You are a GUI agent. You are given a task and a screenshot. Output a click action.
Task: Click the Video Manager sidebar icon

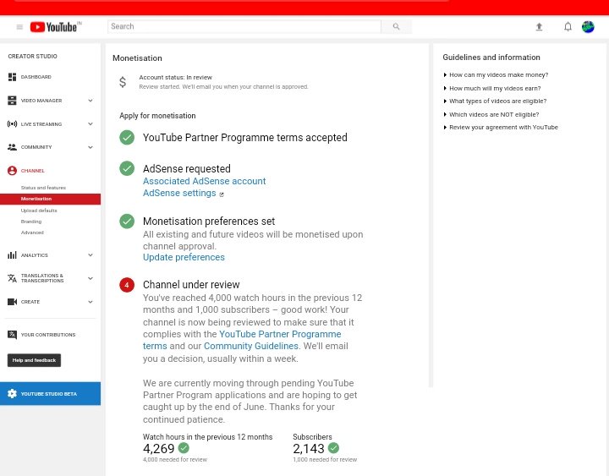click(12, 101)
